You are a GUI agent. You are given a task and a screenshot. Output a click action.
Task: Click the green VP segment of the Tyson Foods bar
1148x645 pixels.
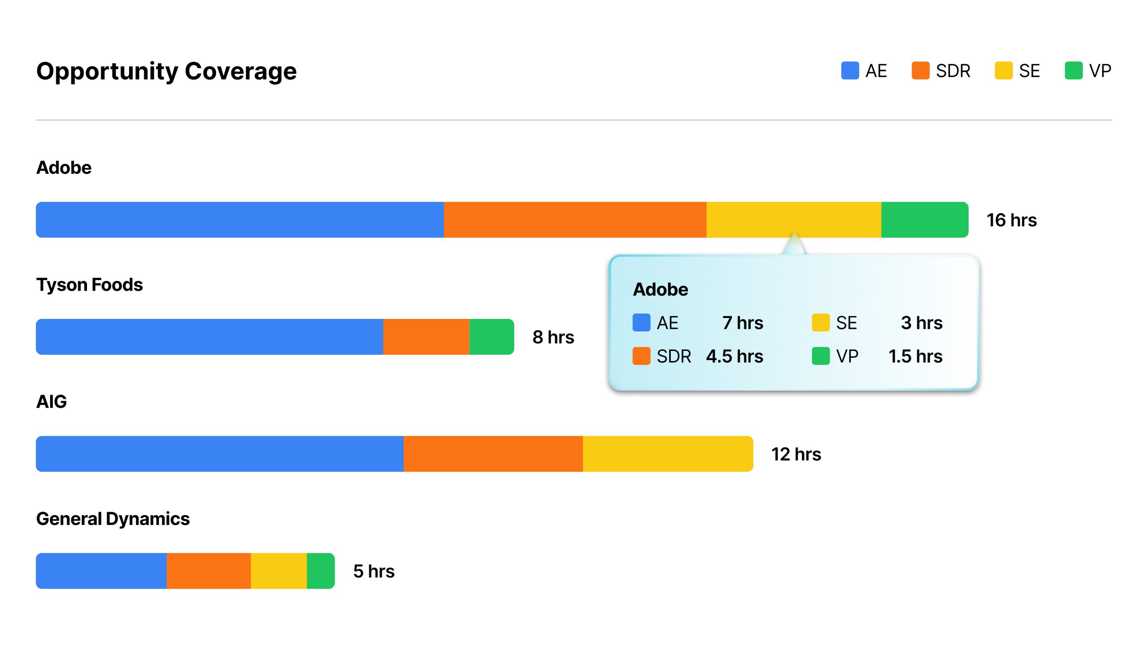pos(491,337)
